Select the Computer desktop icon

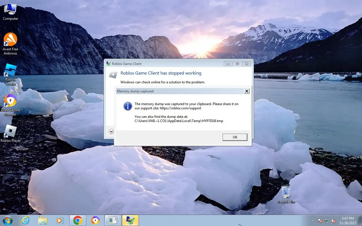[10, 12]
